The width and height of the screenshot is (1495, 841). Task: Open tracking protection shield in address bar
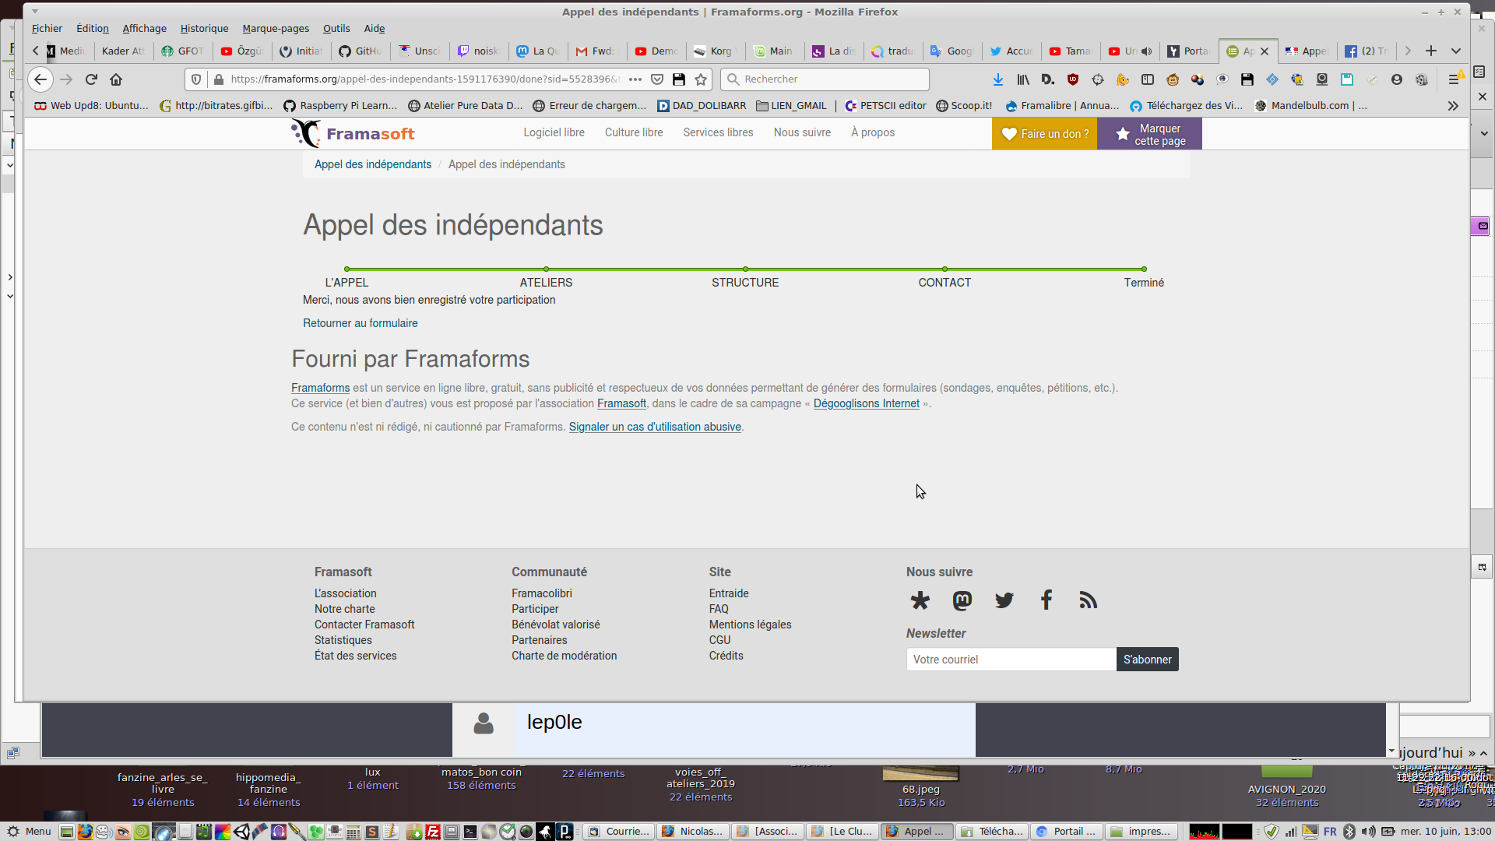click(196, 79)
